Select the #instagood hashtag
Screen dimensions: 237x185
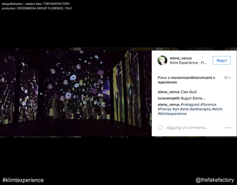pos(190,105)
